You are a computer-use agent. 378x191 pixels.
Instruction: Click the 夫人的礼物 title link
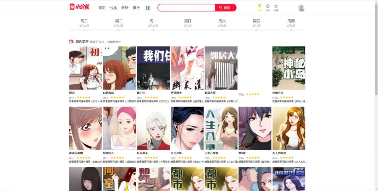click(279, 153)
